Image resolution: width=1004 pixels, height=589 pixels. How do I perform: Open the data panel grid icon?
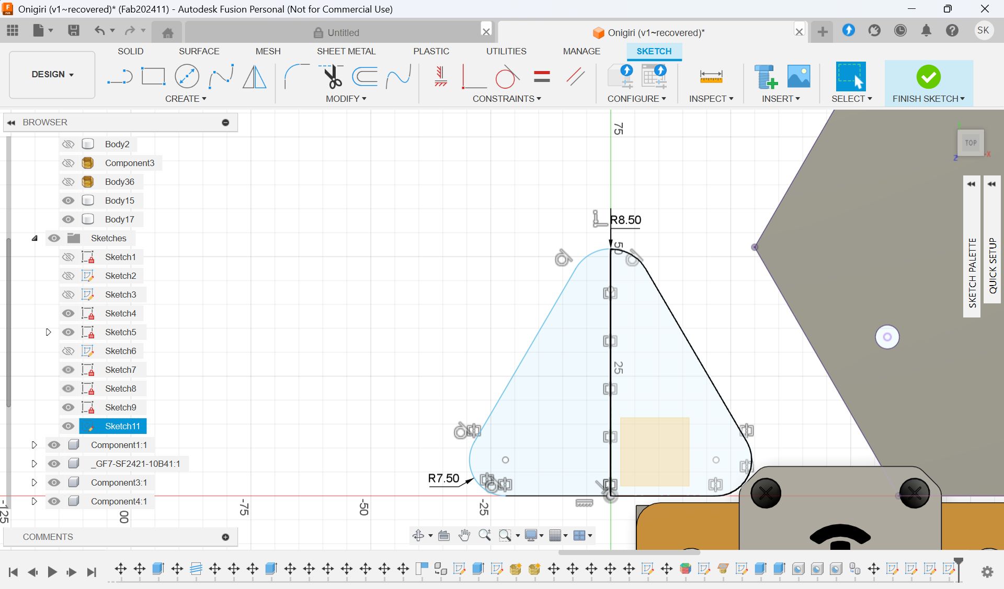tap(13, 31)
